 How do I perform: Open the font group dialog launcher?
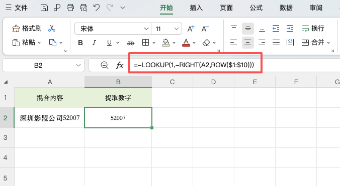[219, 51]
